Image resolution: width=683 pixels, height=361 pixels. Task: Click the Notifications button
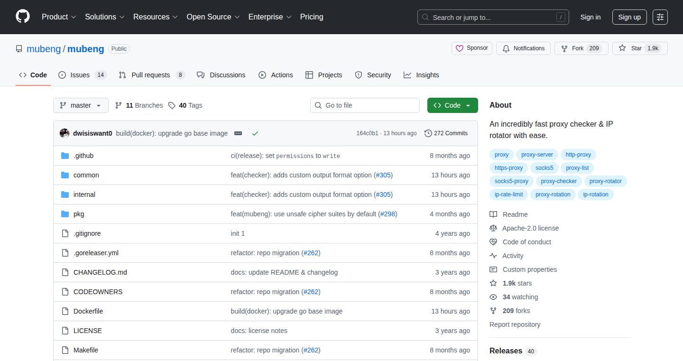pos(523,48)
